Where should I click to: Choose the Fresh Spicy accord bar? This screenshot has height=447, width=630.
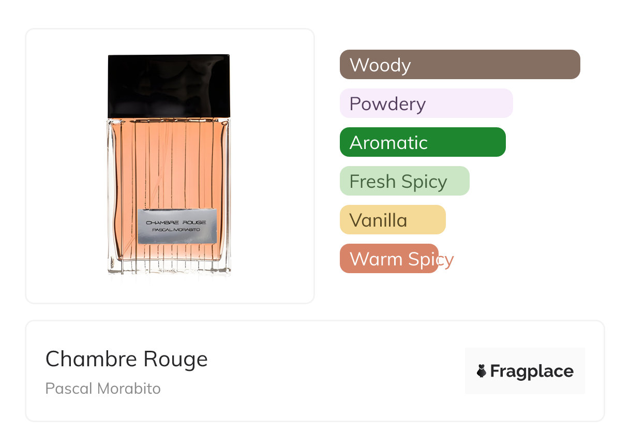404,181
